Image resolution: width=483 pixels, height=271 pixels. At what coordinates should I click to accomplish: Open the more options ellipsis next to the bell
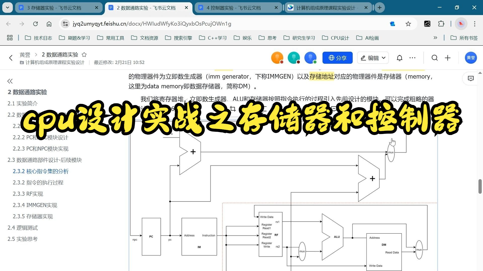point(412,58)
